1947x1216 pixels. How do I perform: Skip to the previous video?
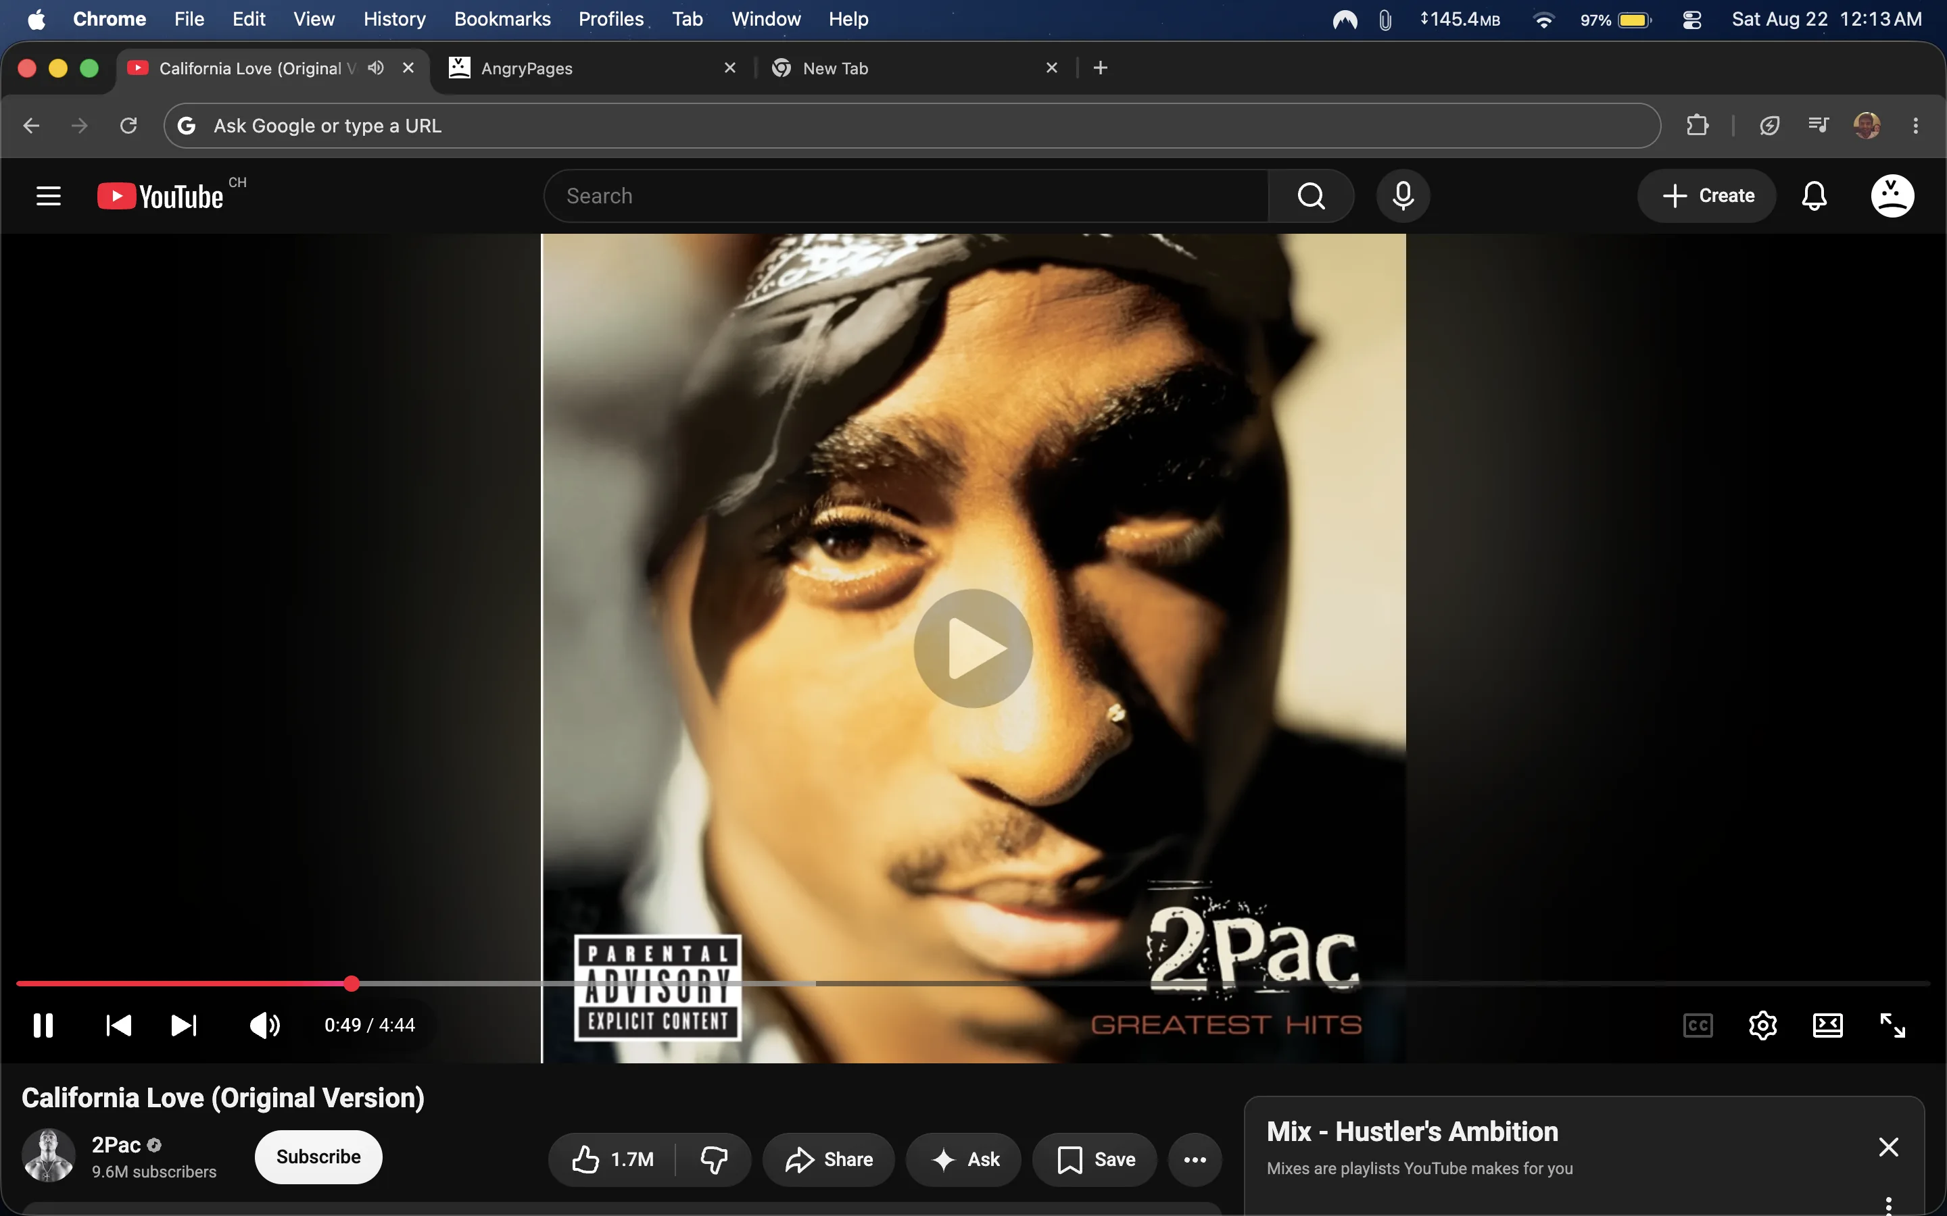(x=119, y=1025)
